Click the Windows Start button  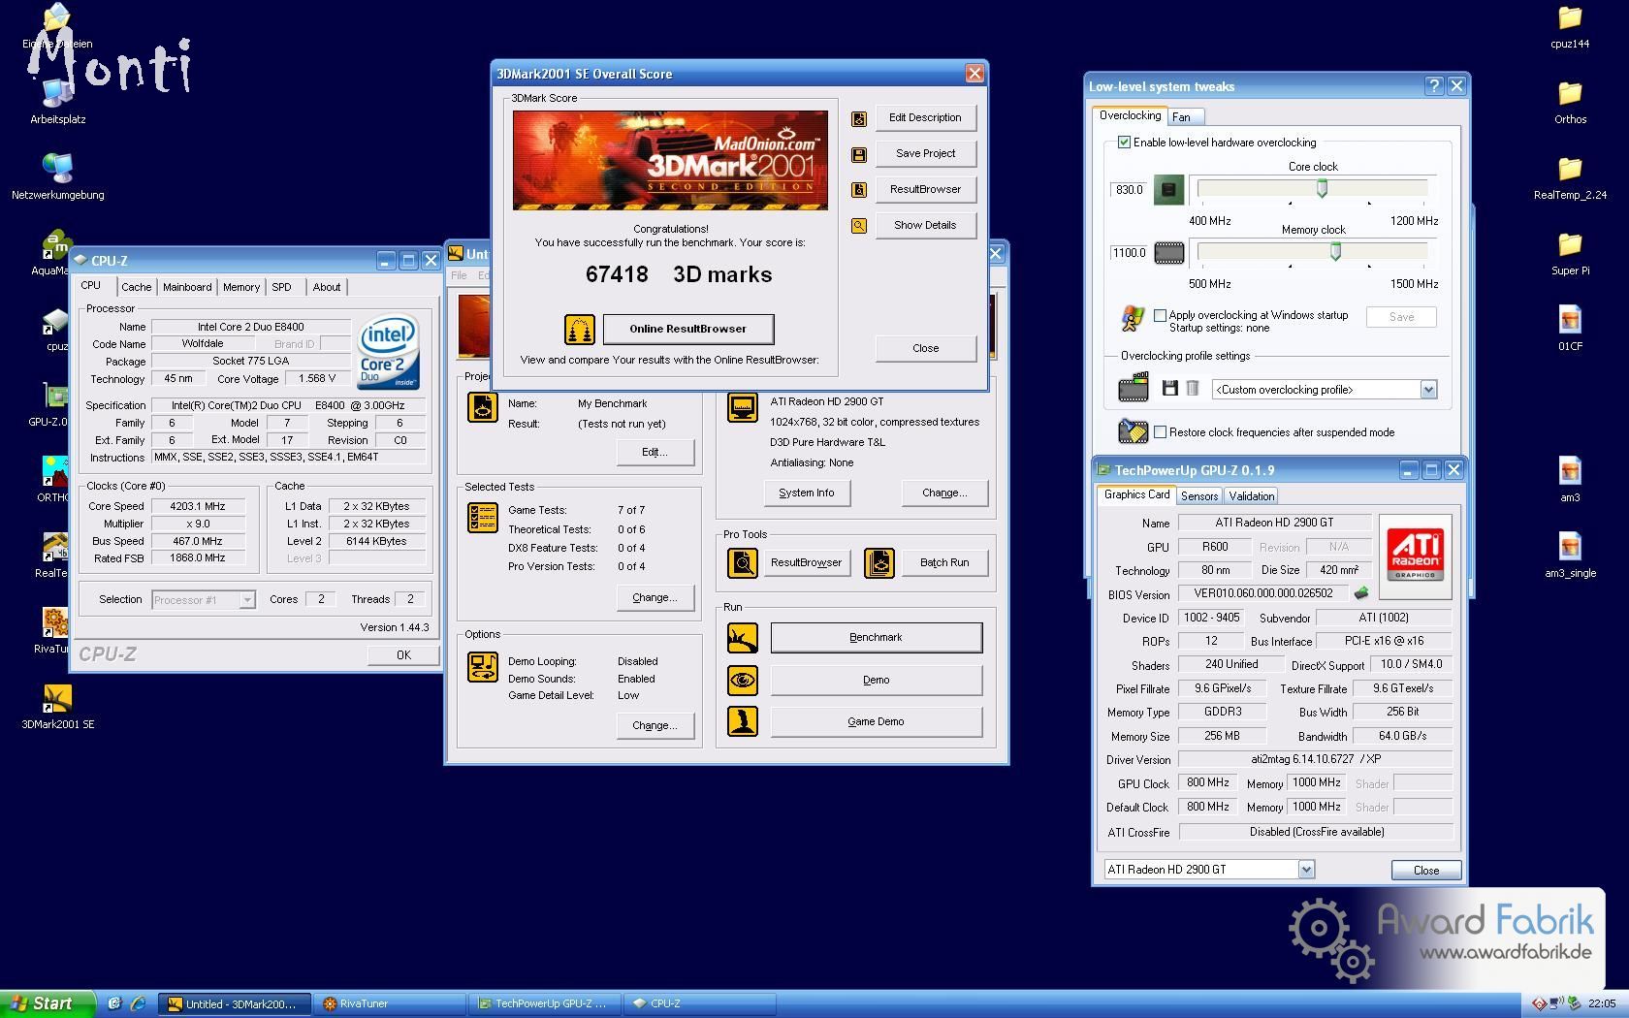(48, 1004)
